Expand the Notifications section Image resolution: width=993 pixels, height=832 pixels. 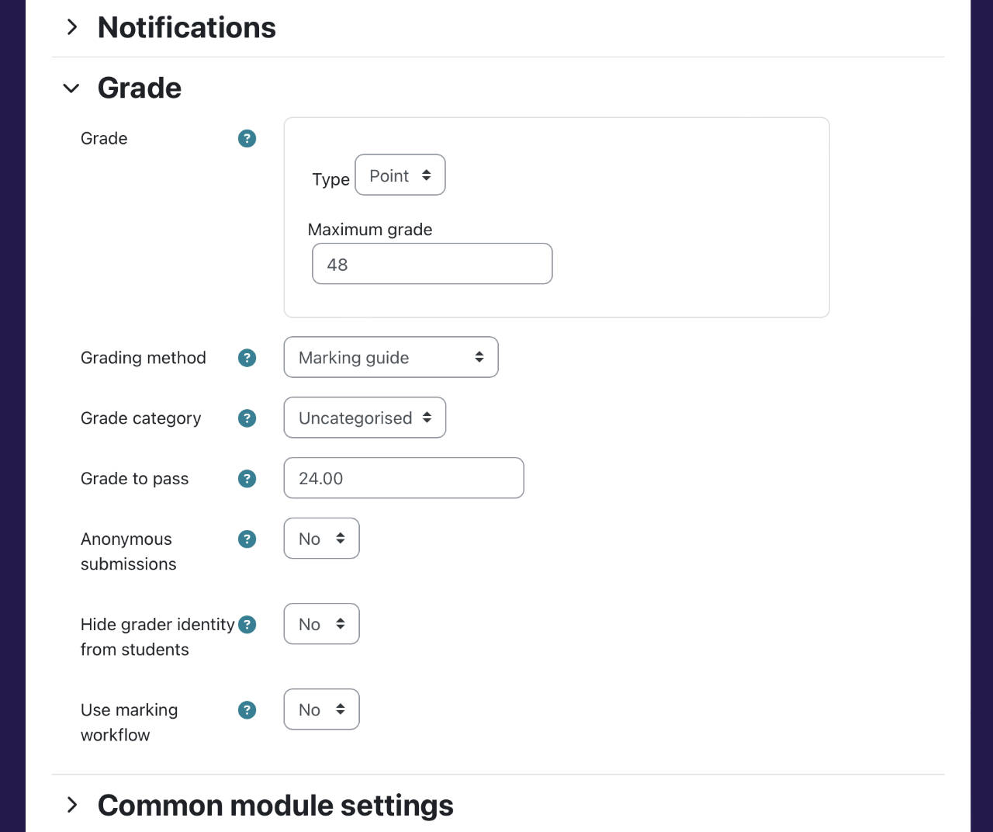[x=72, y=26]
